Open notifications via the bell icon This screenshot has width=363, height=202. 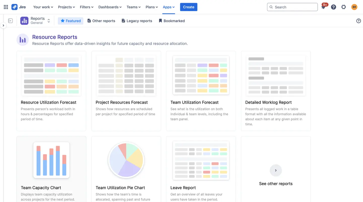pyautogui.click(x=323, y=7)
